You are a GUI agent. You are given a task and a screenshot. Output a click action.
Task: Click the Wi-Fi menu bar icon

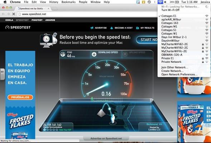pos(160,2)
